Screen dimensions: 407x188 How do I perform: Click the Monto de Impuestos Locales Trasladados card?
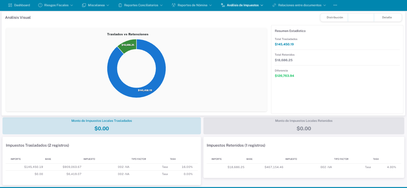click(102, 126)
